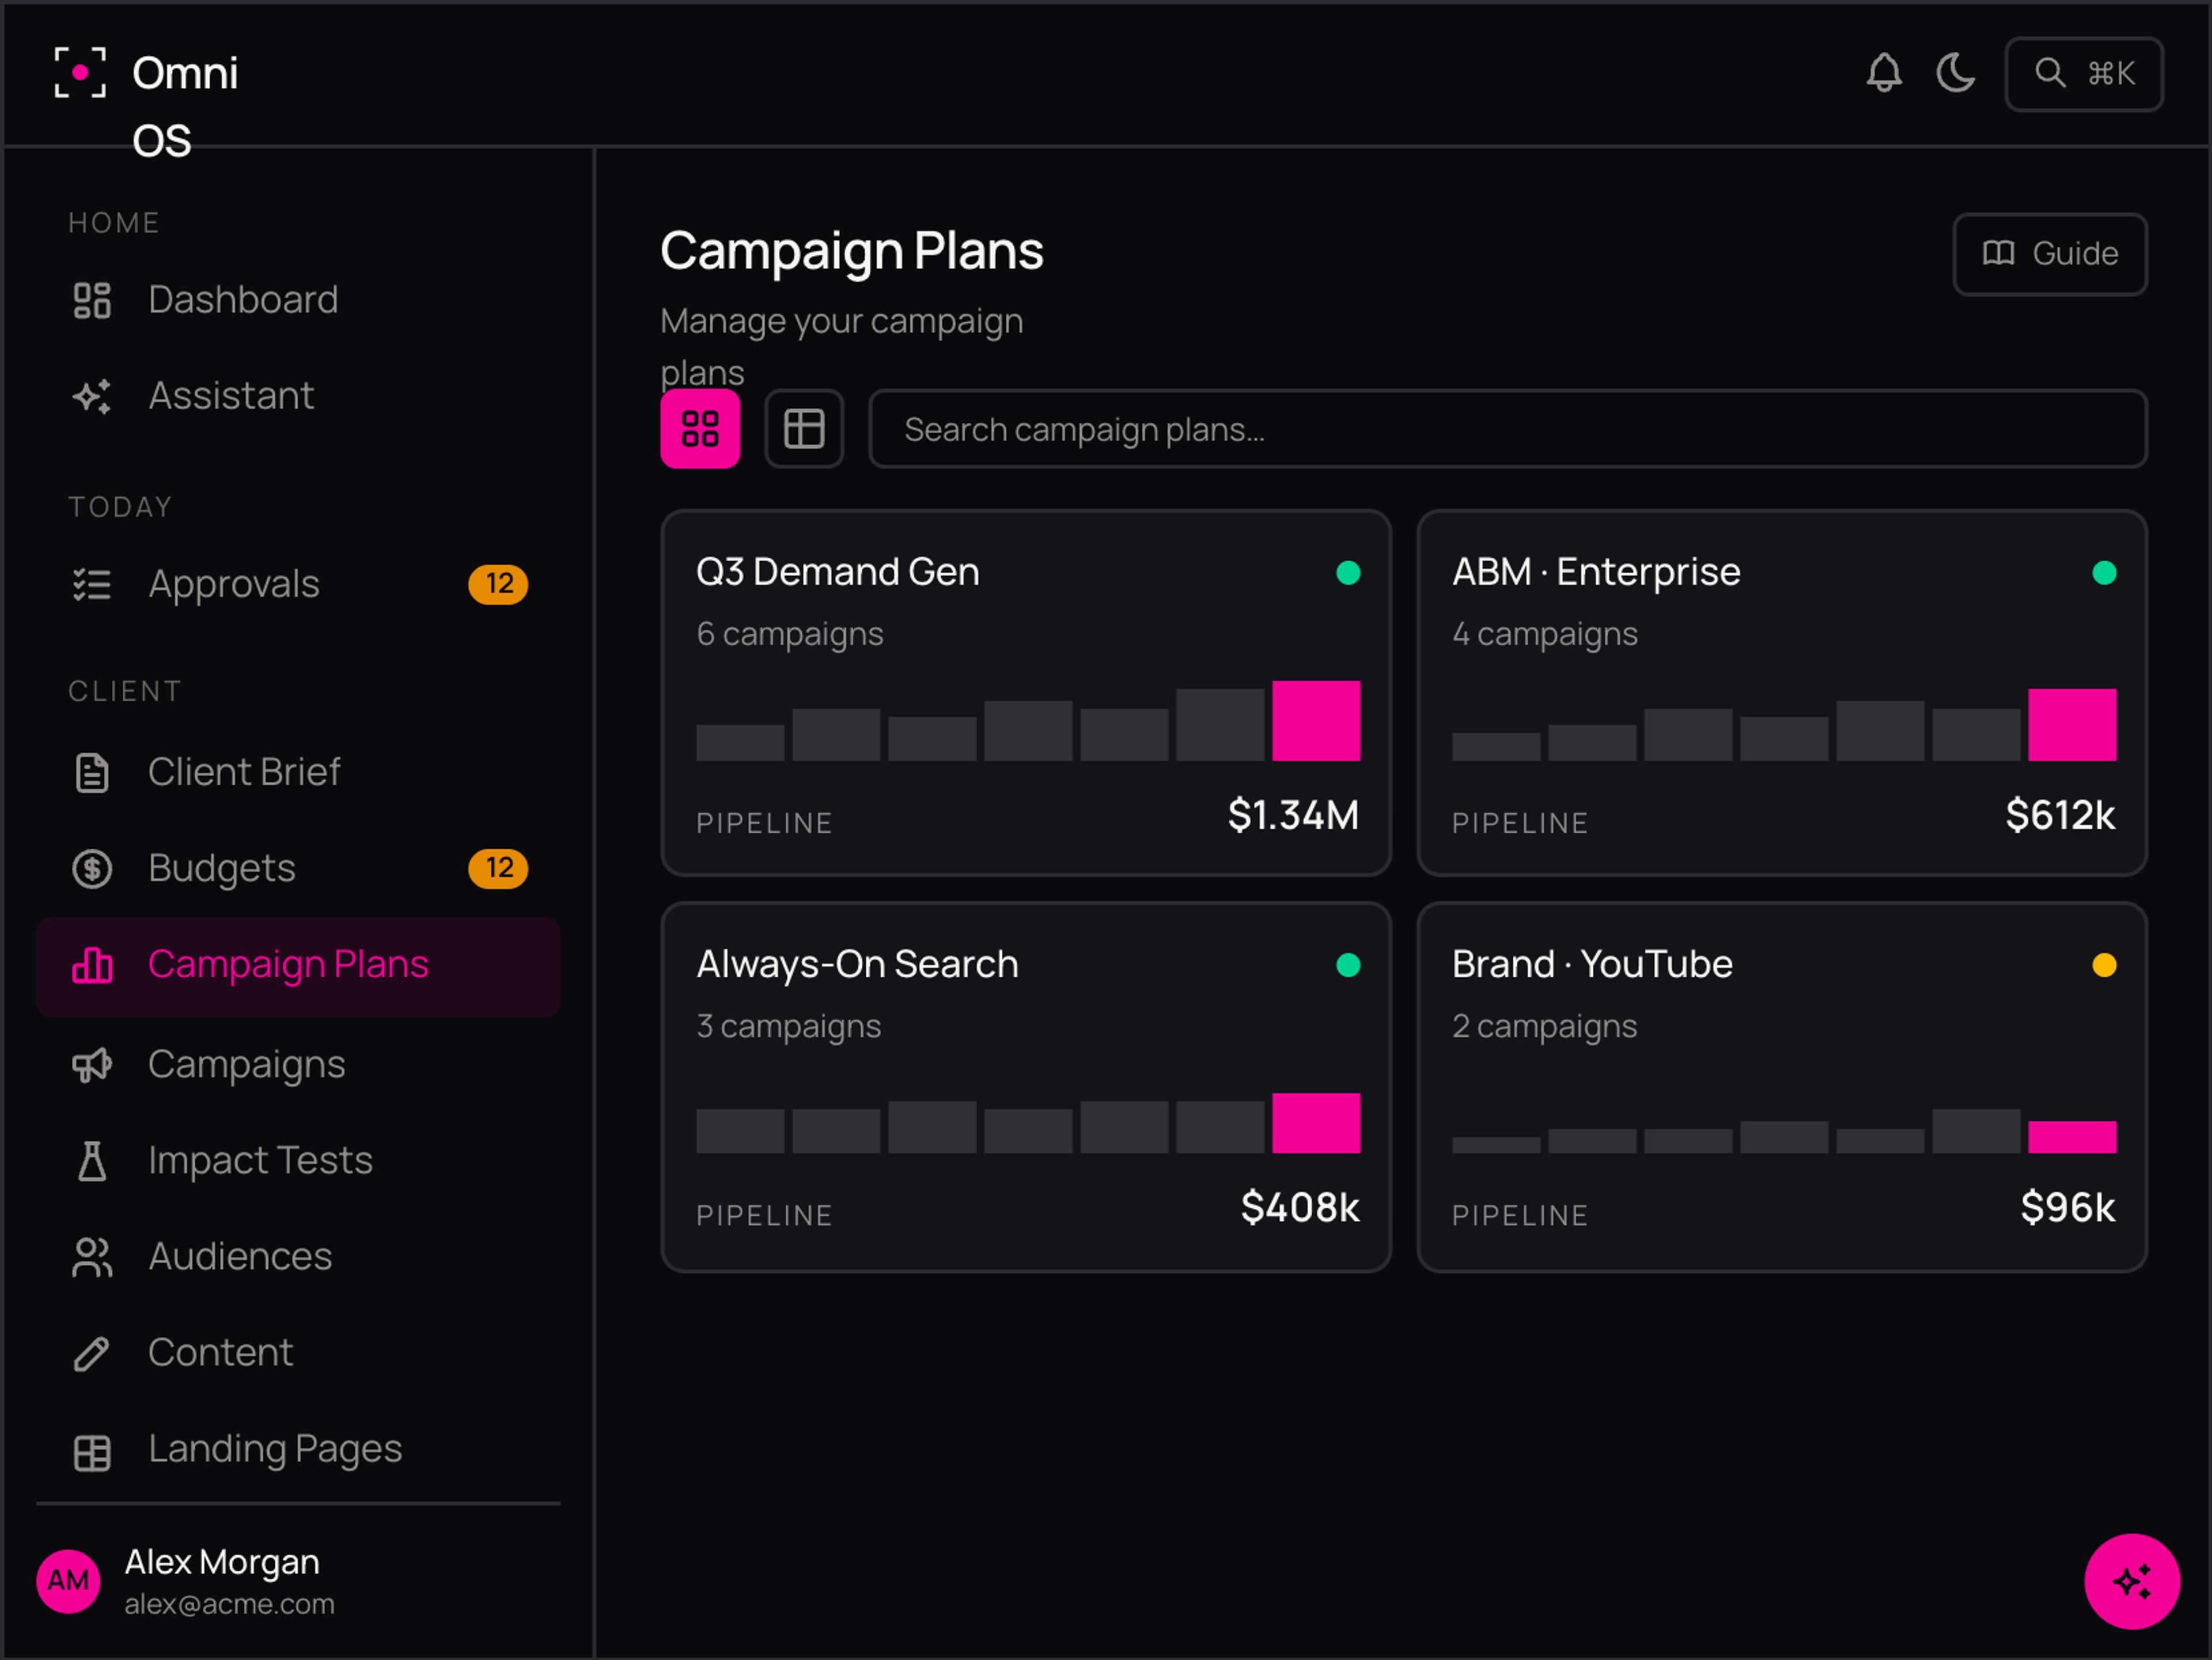
Task: Click the Omni OS logo icon
Action: click(80, 73)
